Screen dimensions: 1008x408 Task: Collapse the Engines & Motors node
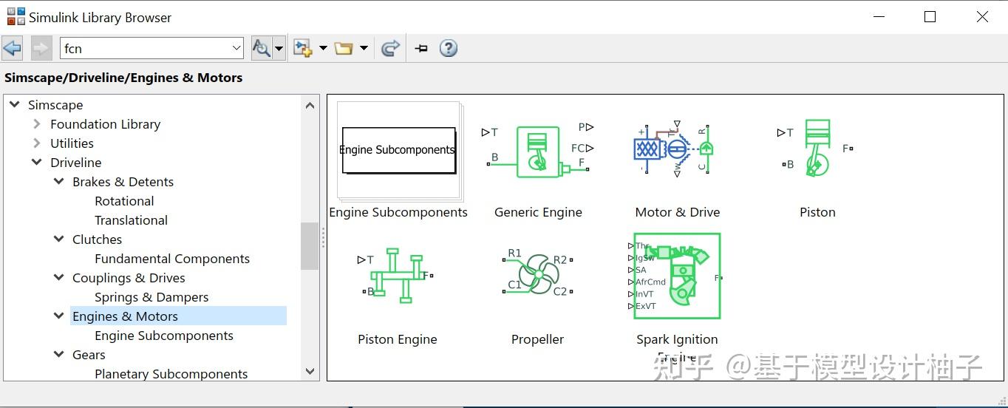click(x=59, y=316)
